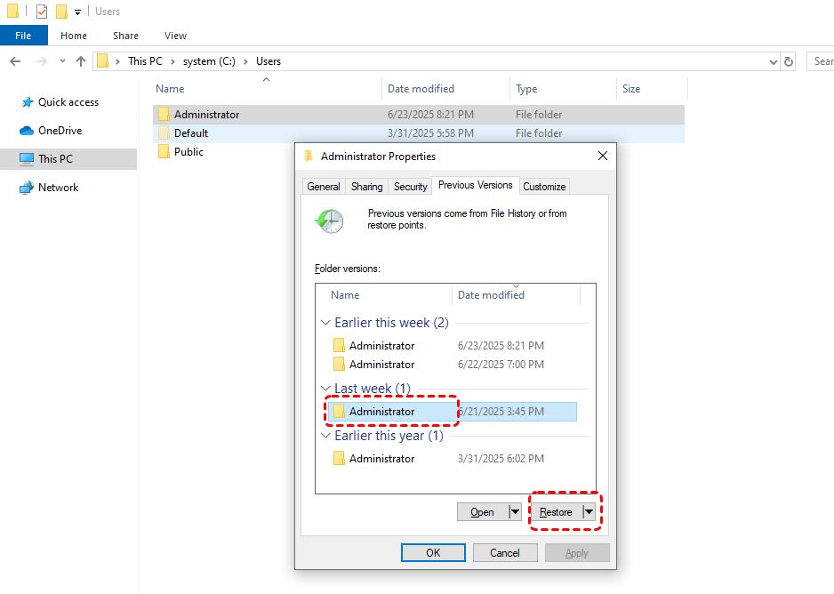This screenshot has height=594, width=834.
Task: Go back with the Back arrow
Action: (15, 61)
